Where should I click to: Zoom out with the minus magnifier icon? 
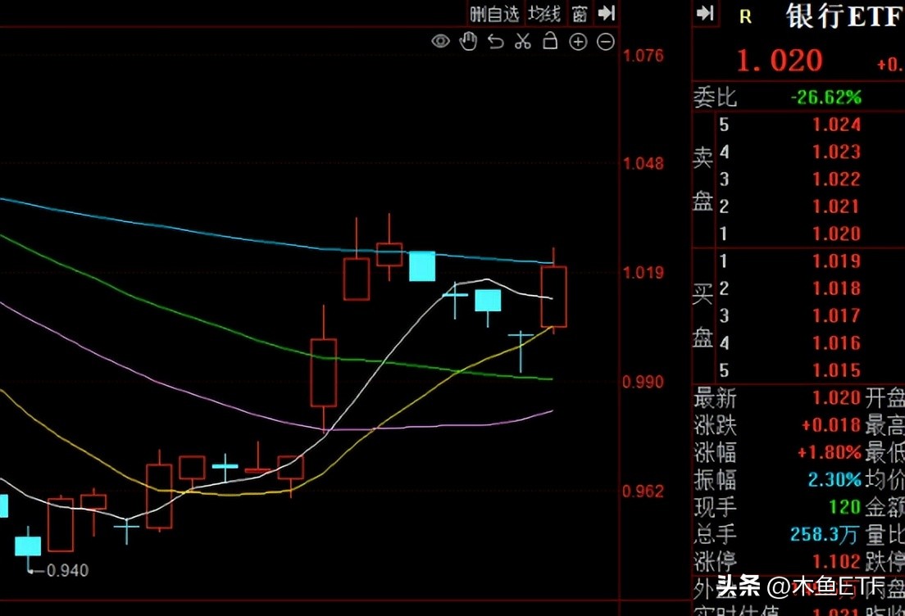coord(605,40)
